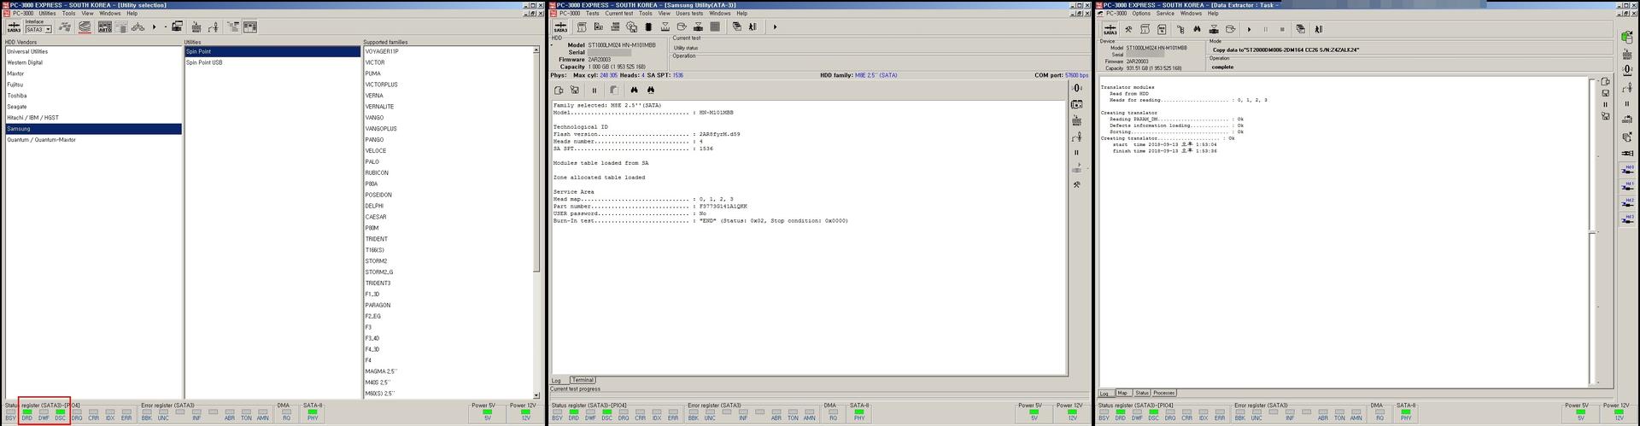
Task: Toggle pause beside Data Extractor log pane
Action: 1606,104
